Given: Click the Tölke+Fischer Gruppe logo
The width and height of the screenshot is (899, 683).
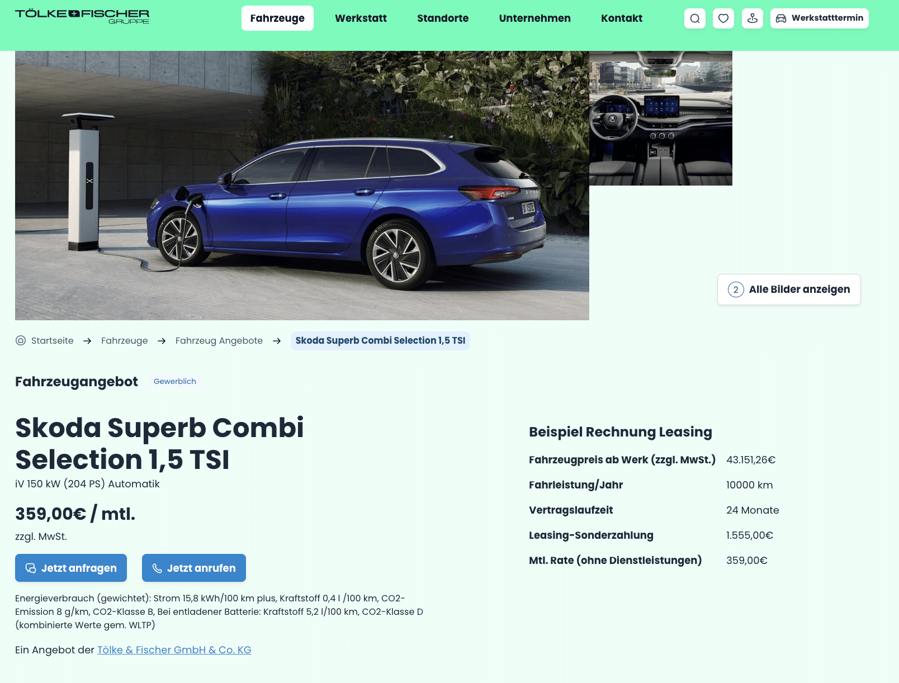Looking at the screenshot, I should (x=82, y=17).
